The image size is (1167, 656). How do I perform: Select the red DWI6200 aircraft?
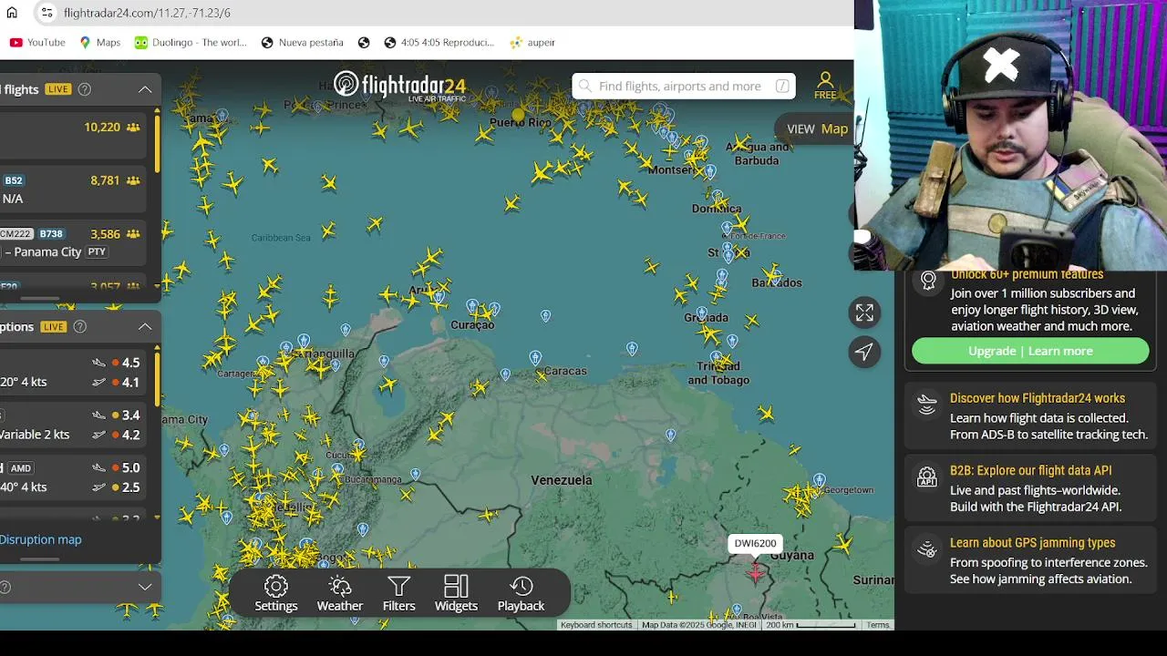coord(755,571)
